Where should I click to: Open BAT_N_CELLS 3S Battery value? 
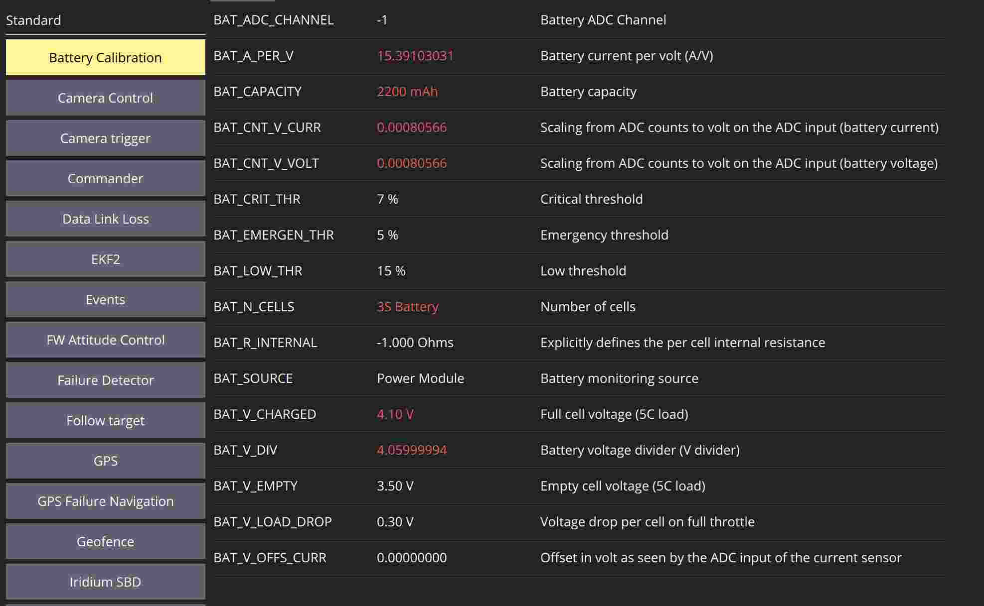point(407,307)
